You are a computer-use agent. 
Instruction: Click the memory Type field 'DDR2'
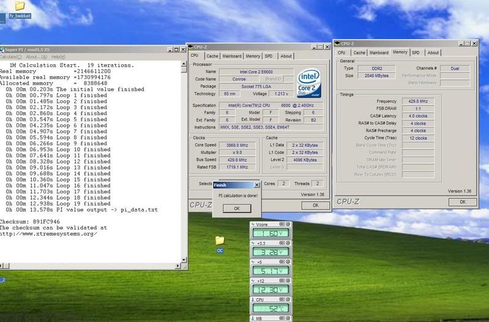(x=376, y=69)
